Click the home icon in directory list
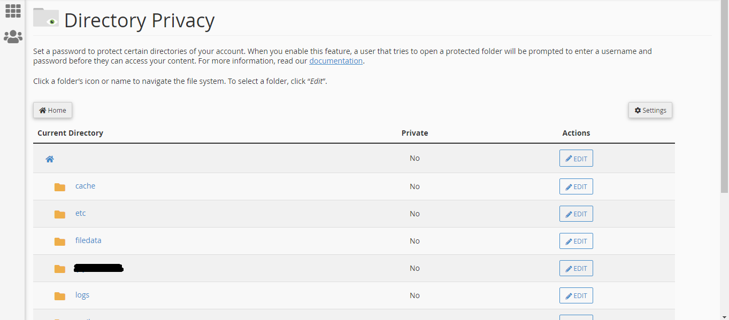 (50, 159)
